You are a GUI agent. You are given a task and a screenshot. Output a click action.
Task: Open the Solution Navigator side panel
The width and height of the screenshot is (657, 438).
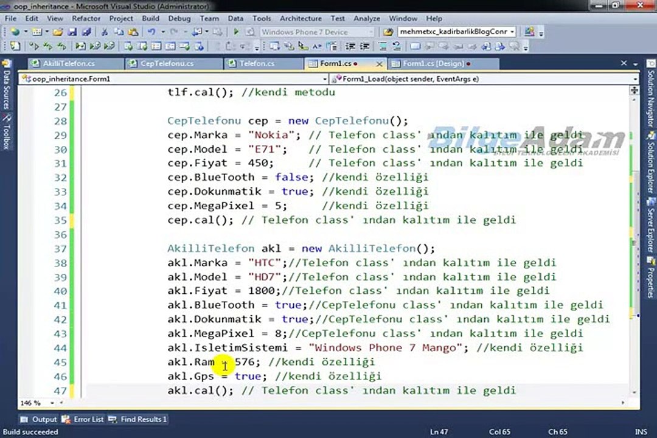[651, 94]
